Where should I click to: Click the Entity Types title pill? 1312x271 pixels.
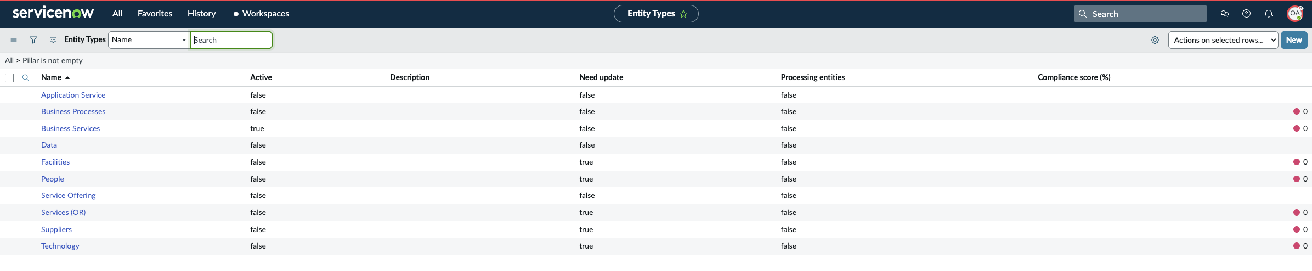656,14
